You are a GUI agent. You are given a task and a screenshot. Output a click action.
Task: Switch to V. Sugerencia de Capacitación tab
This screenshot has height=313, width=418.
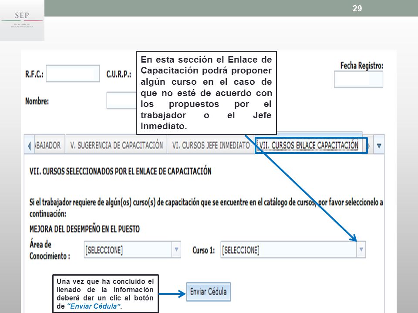(117, 145)
